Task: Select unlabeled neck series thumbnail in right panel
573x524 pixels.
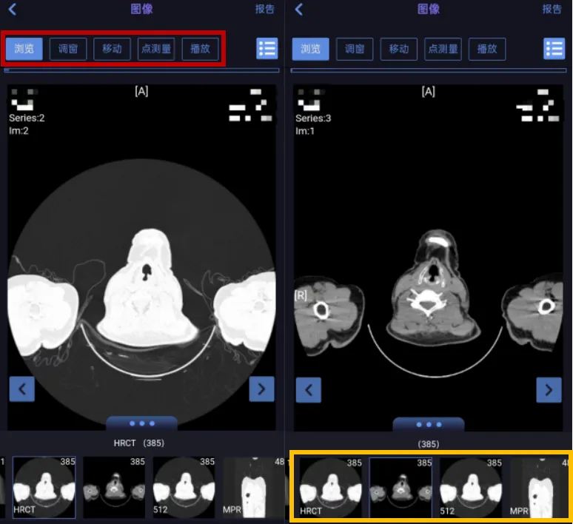Action: [x=401, y=488]
